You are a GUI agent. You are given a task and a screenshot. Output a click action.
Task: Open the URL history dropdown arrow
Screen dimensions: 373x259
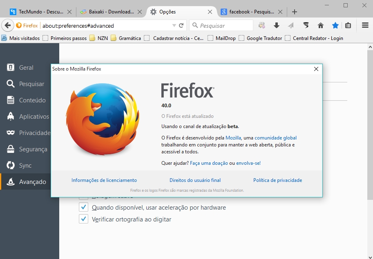[x=174, y=25]
